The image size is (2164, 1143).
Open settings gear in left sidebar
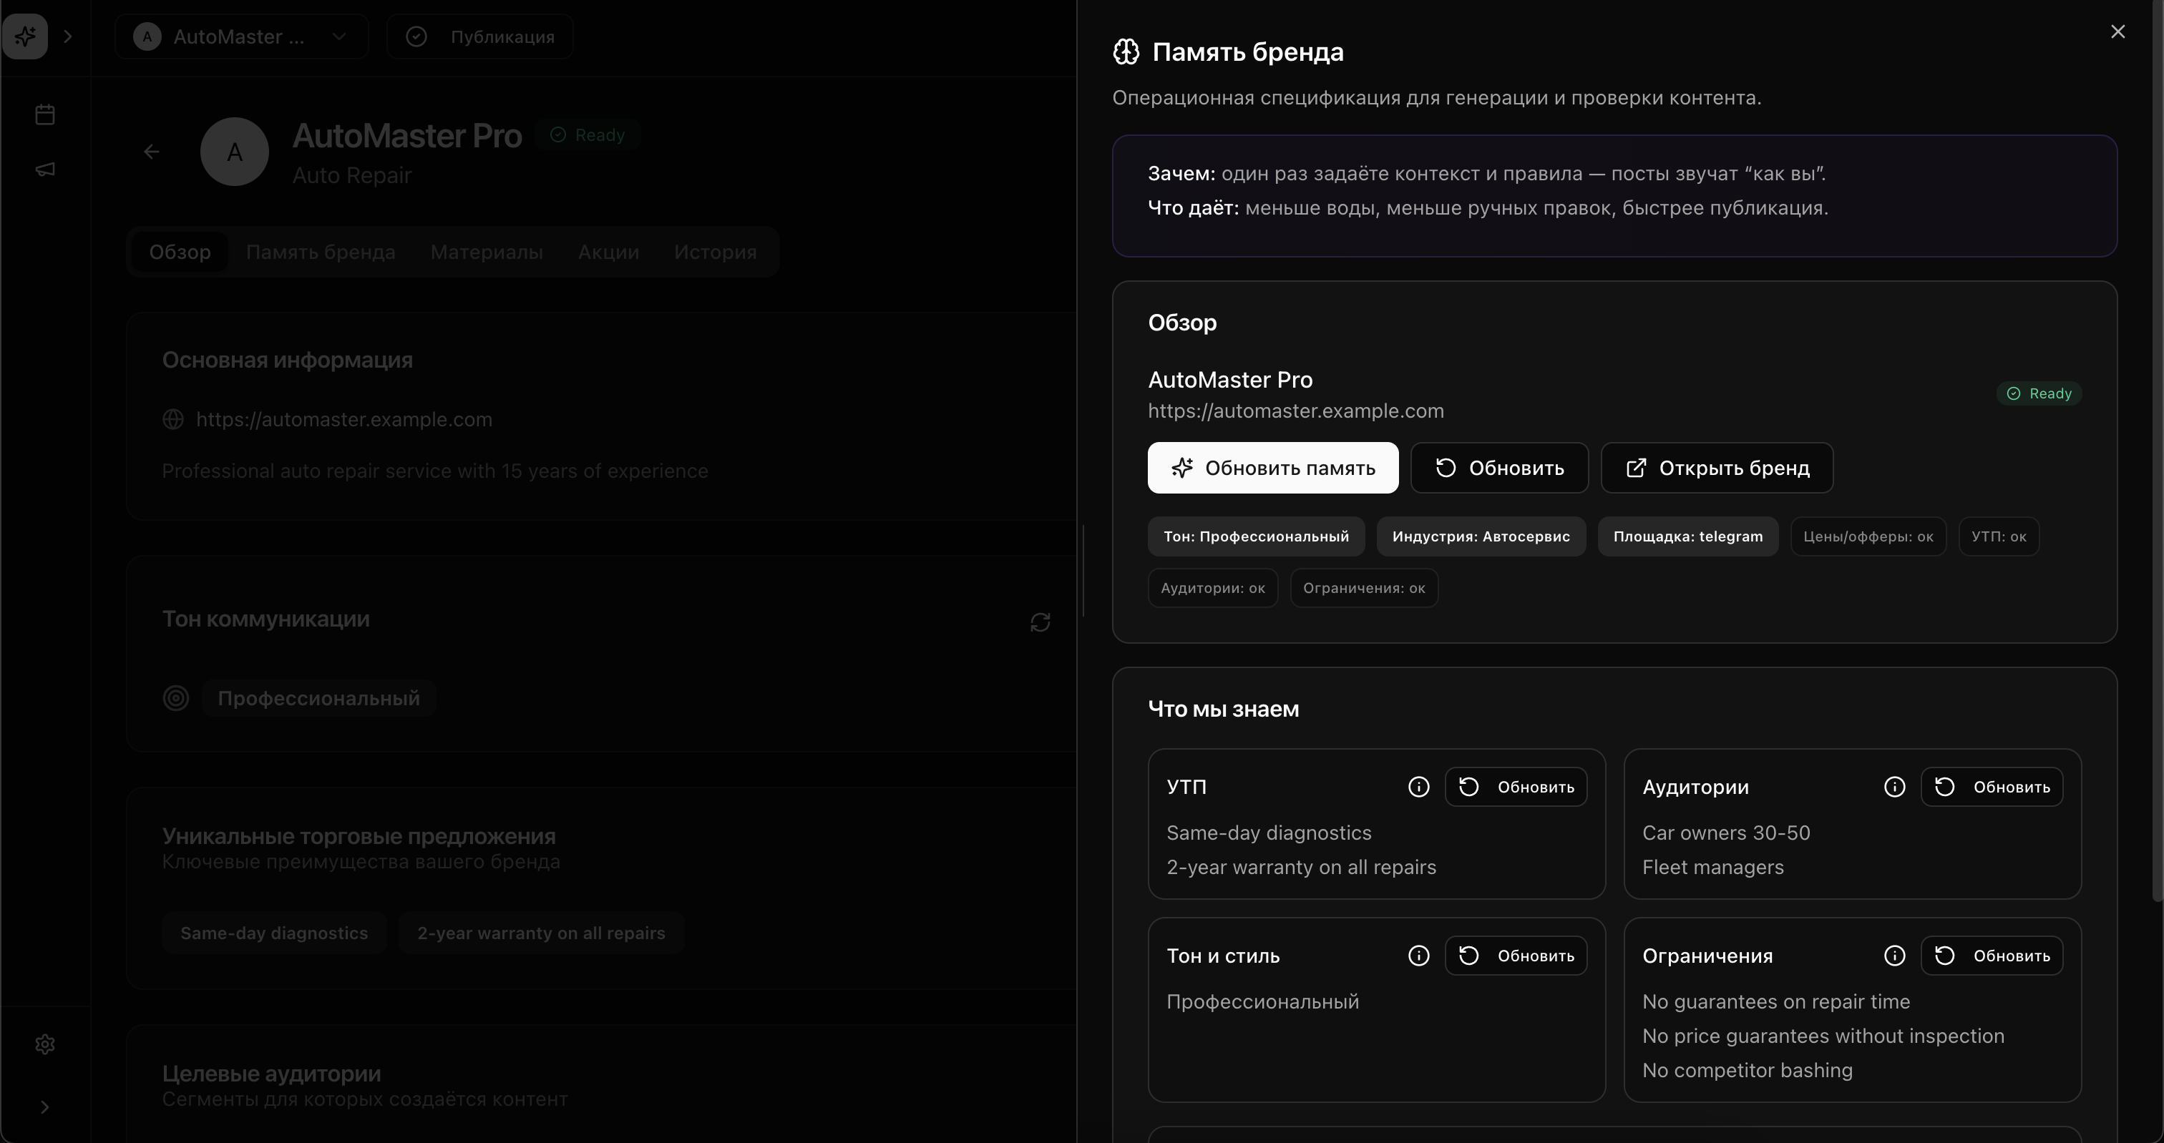(45, 1044)
